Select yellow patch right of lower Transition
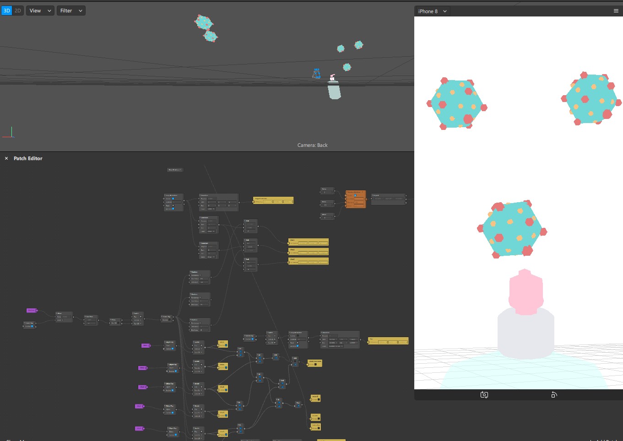The width and height of the screenshot is (623, 441). pos(388,341)
